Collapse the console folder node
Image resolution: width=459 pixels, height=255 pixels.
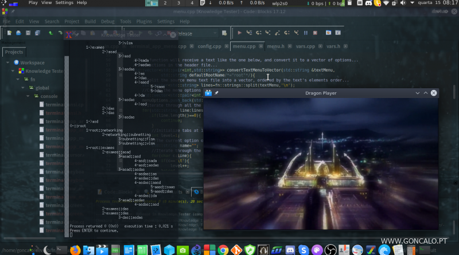click(28, 96)
